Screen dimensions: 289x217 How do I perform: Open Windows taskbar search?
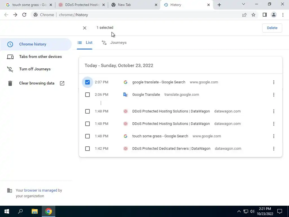pyautogui.click(x=20, y=211)
